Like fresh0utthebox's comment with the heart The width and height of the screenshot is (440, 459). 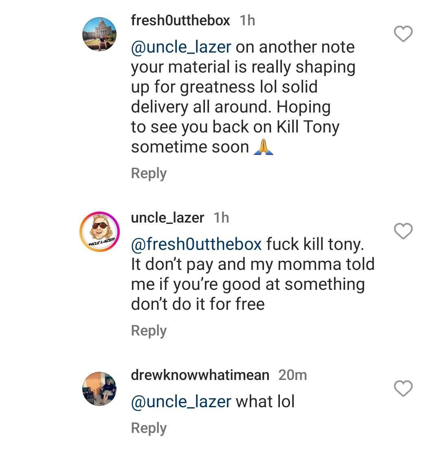coord(404,34)
